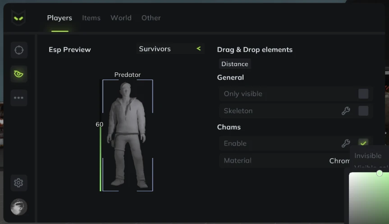The image size is (389, 224).
Task: Click the green-eyed logo icon
Action: [x=18, y=18]
